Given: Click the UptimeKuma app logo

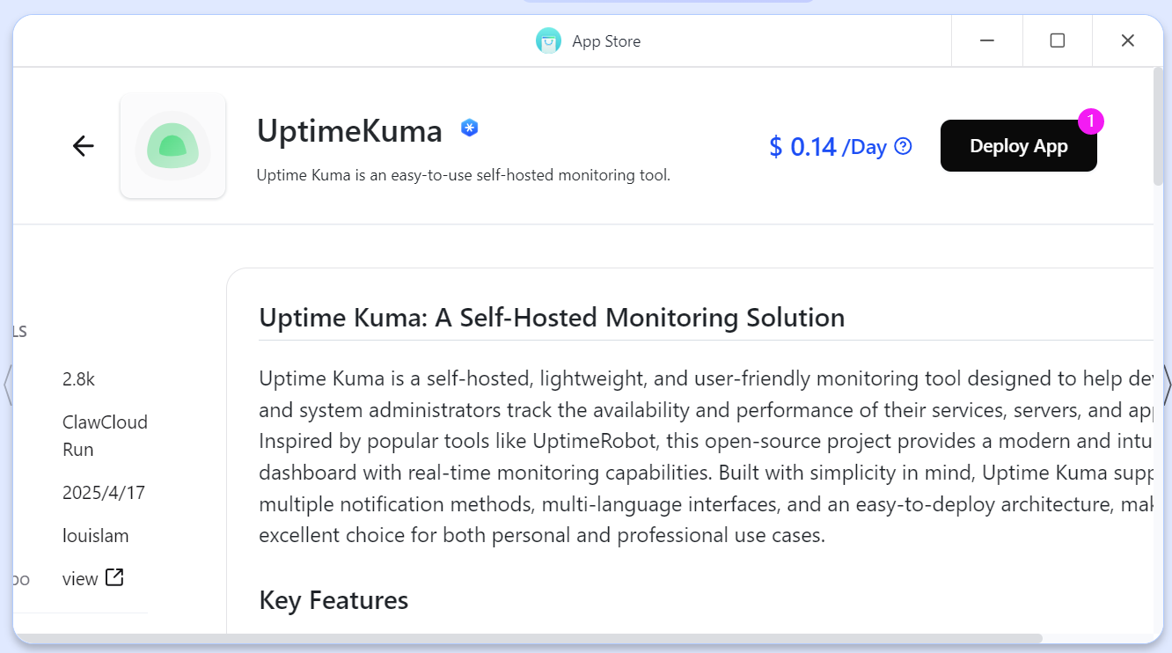Looking at the screenshot, I should click(x=173, y=146).
